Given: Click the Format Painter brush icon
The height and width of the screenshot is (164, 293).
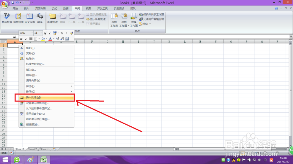Looking at the screenshot, I should [71, 33].
